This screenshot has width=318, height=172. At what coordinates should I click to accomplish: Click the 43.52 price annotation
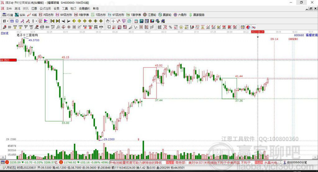(x=159, y=65)
